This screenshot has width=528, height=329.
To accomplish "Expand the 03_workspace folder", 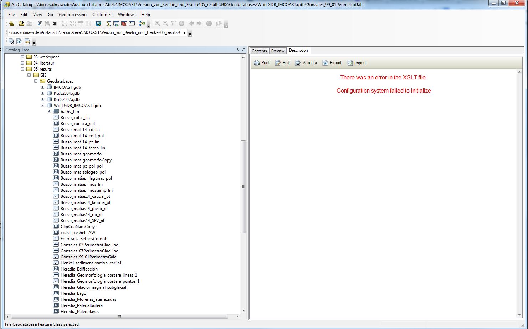I will tap(22, 57).
